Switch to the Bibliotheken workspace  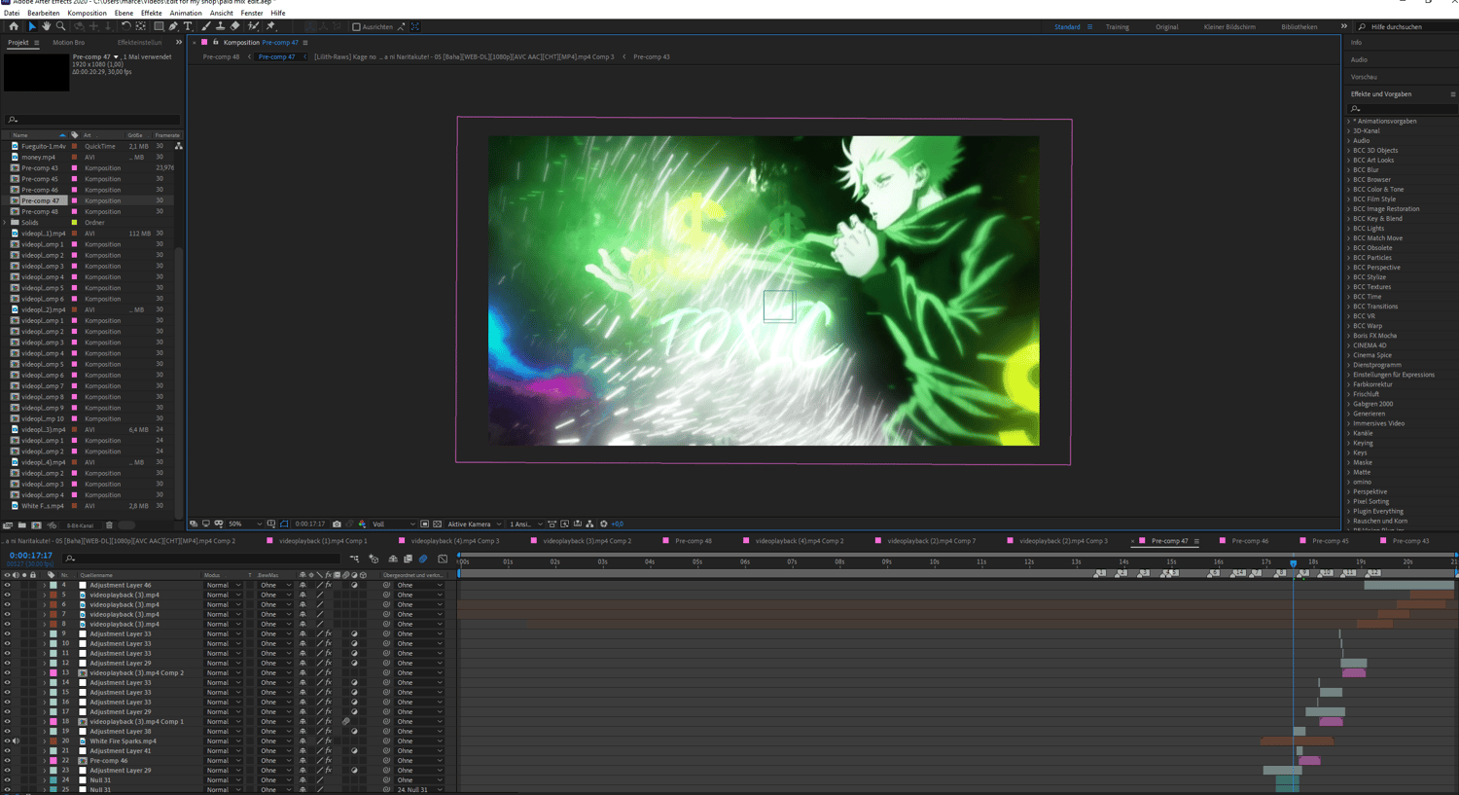coord(1299,27)
